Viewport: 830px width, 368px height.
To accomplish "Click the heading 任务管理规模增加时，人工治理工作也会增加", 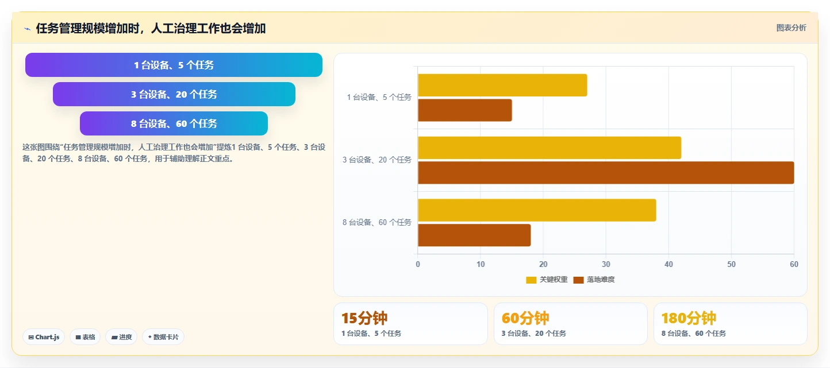I will (x=151, y=29).
